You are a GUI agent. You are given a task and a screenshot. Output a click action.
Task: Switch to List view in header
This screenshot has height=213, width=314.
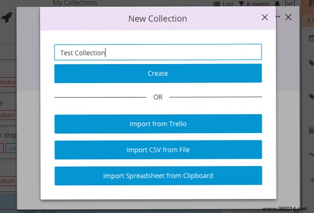coord(223,4)
